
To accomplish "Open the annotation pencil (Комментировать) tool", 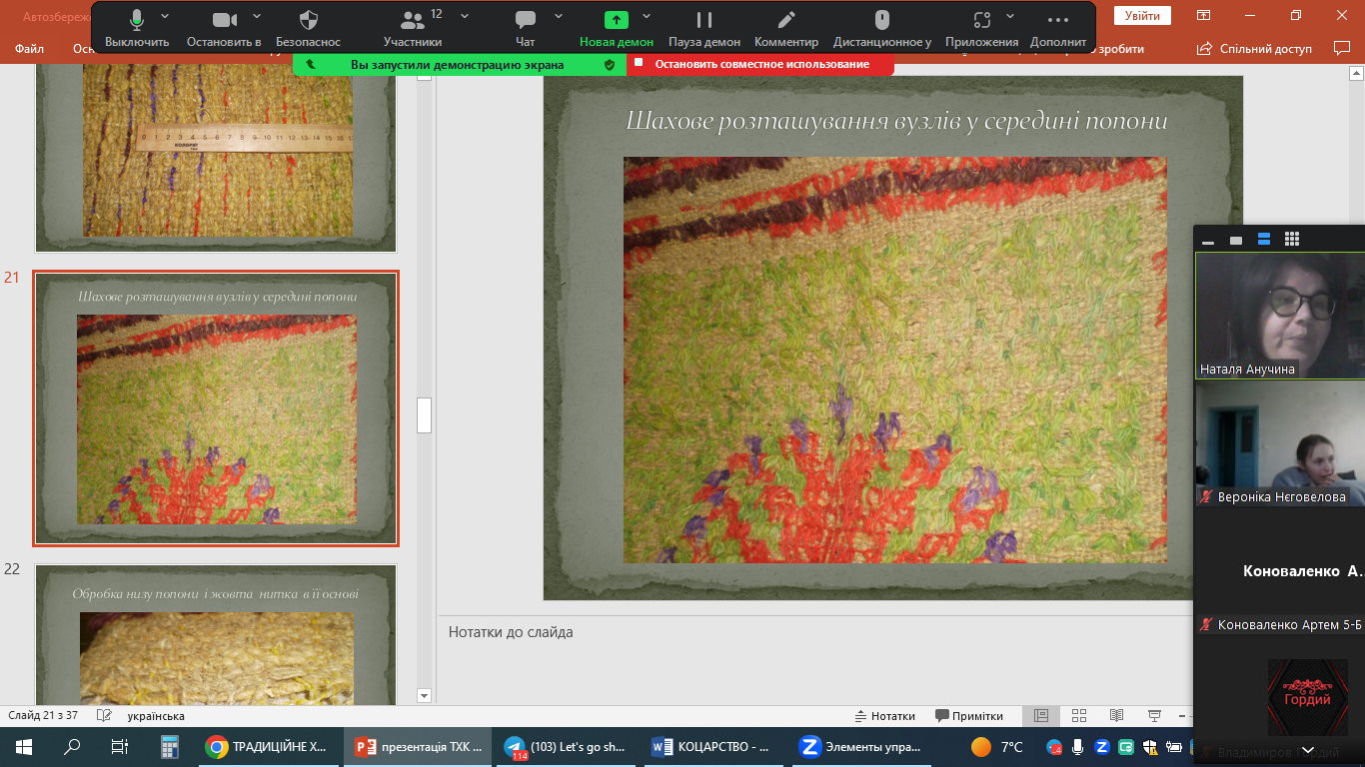I will 786,27.
